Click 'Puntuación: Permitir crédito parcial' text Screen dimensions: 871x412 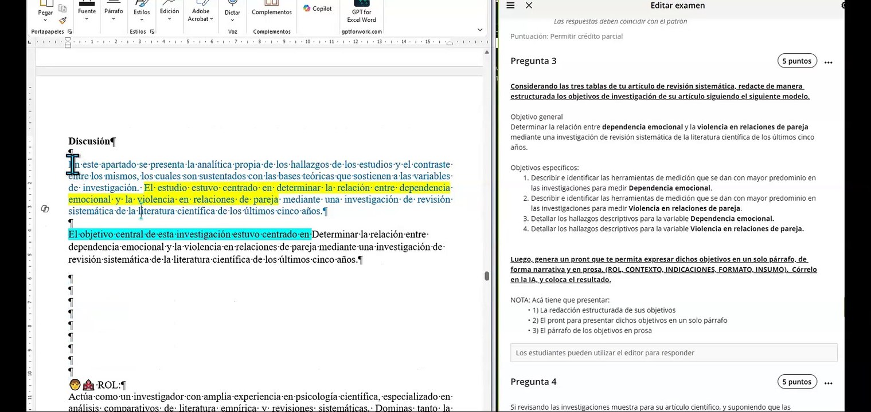click(x=567, y=36)
